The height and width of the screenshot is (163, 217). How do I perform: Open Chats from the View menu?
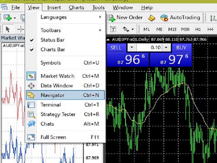pos(65,124)
